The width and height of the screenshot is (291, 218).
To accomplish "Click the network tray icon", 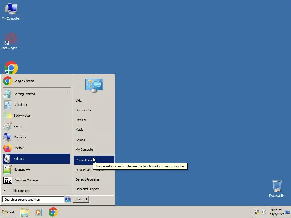I will pyautogui.click(x=257, y=212).
